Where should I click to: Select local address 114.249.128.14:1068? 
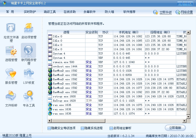coord(128,96)
